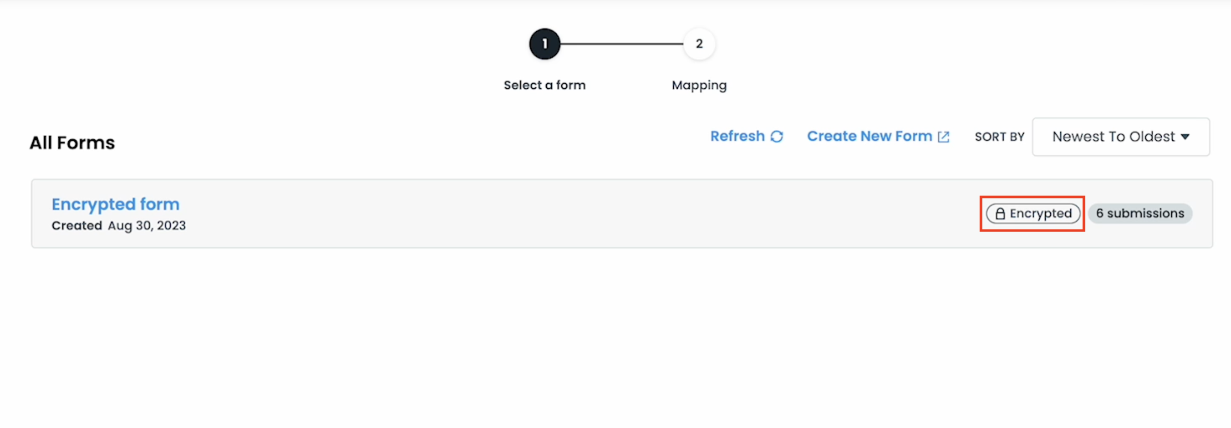The width and height of the screenshot is (1231, 428).
Task: Select the Encrypted form row card
Action: tap(552, 213)
